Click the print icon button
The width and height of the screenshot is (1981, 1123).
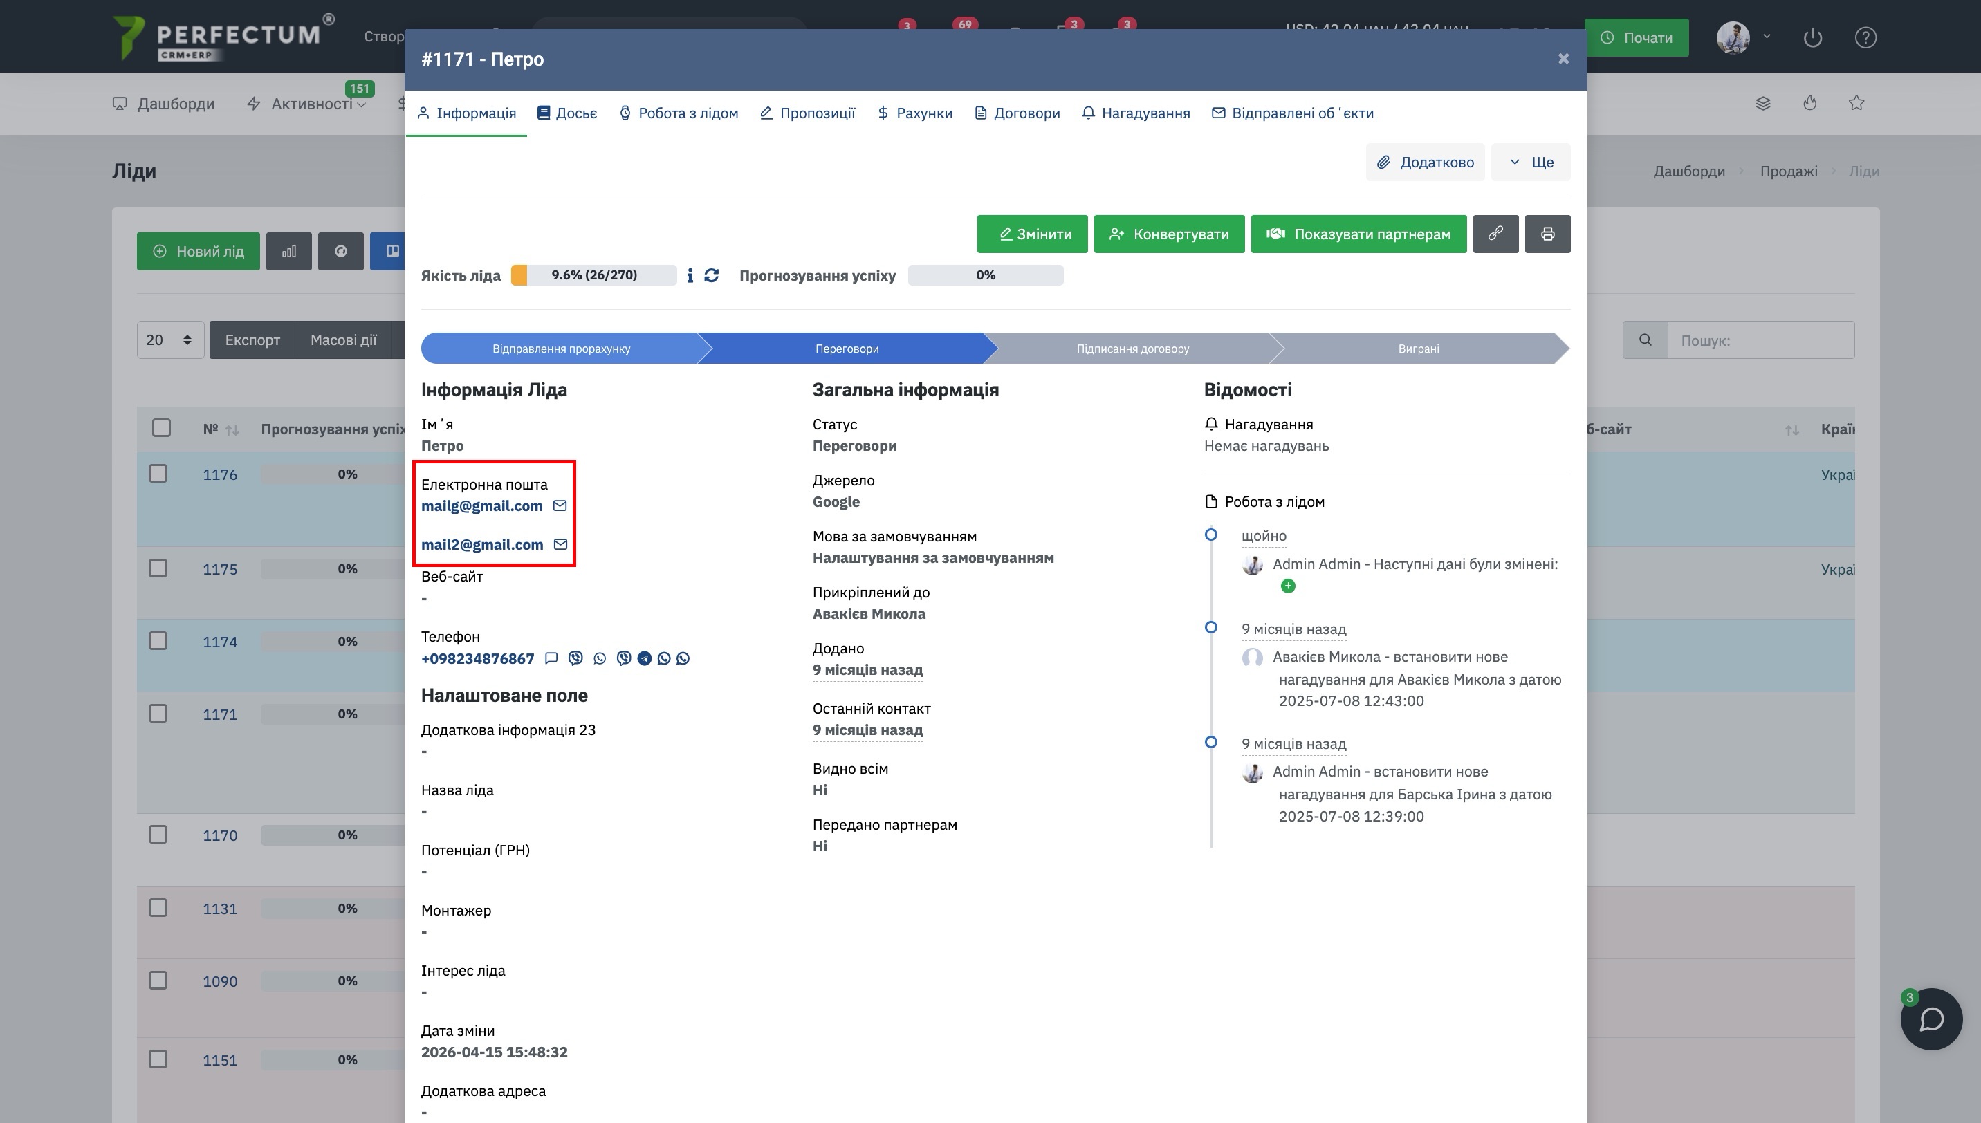tap(1547, 234)
